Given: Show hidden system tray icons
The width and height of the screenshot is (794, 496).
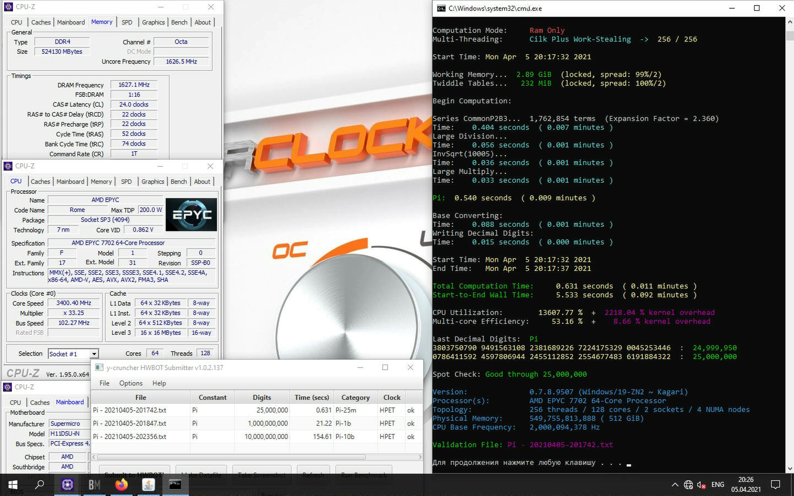Looking at the screenshot, I should tap(675, 485).
